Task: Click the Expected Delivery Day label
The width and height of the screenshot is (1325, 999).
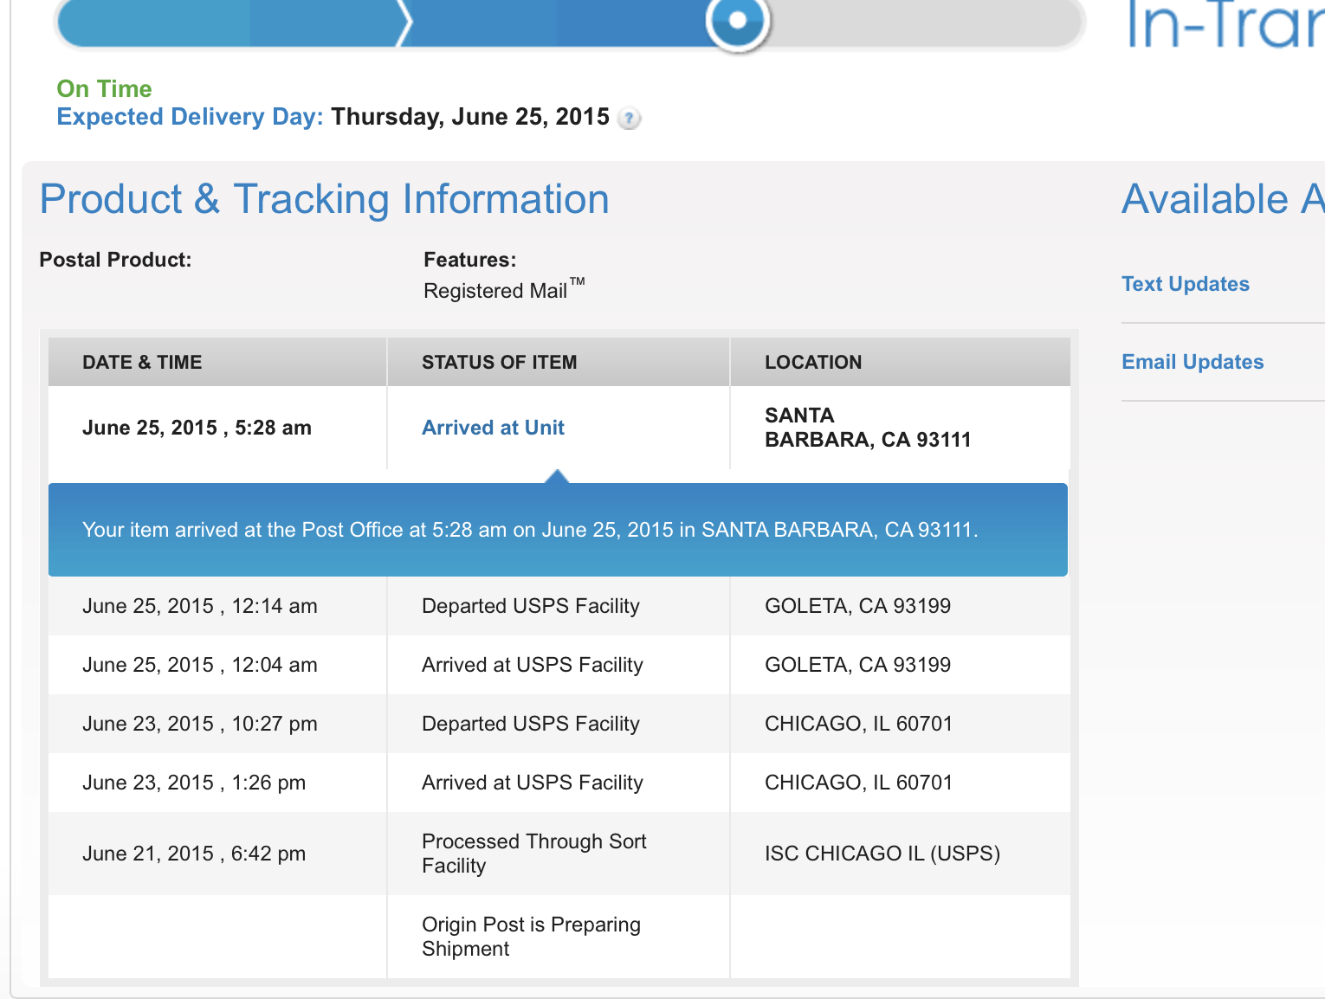Action: click(x=190, y=117)
